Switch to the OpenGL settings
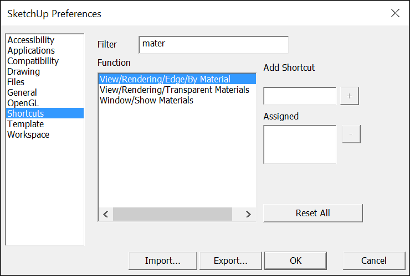The height and width of the screenshot is (276, 410). [x=23, y=103]
